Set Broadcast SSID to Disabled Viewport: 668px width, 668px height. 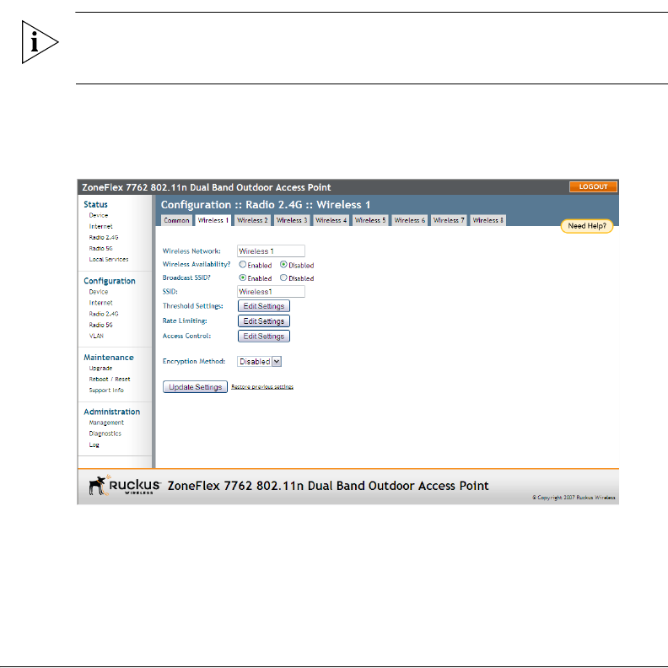283,277
